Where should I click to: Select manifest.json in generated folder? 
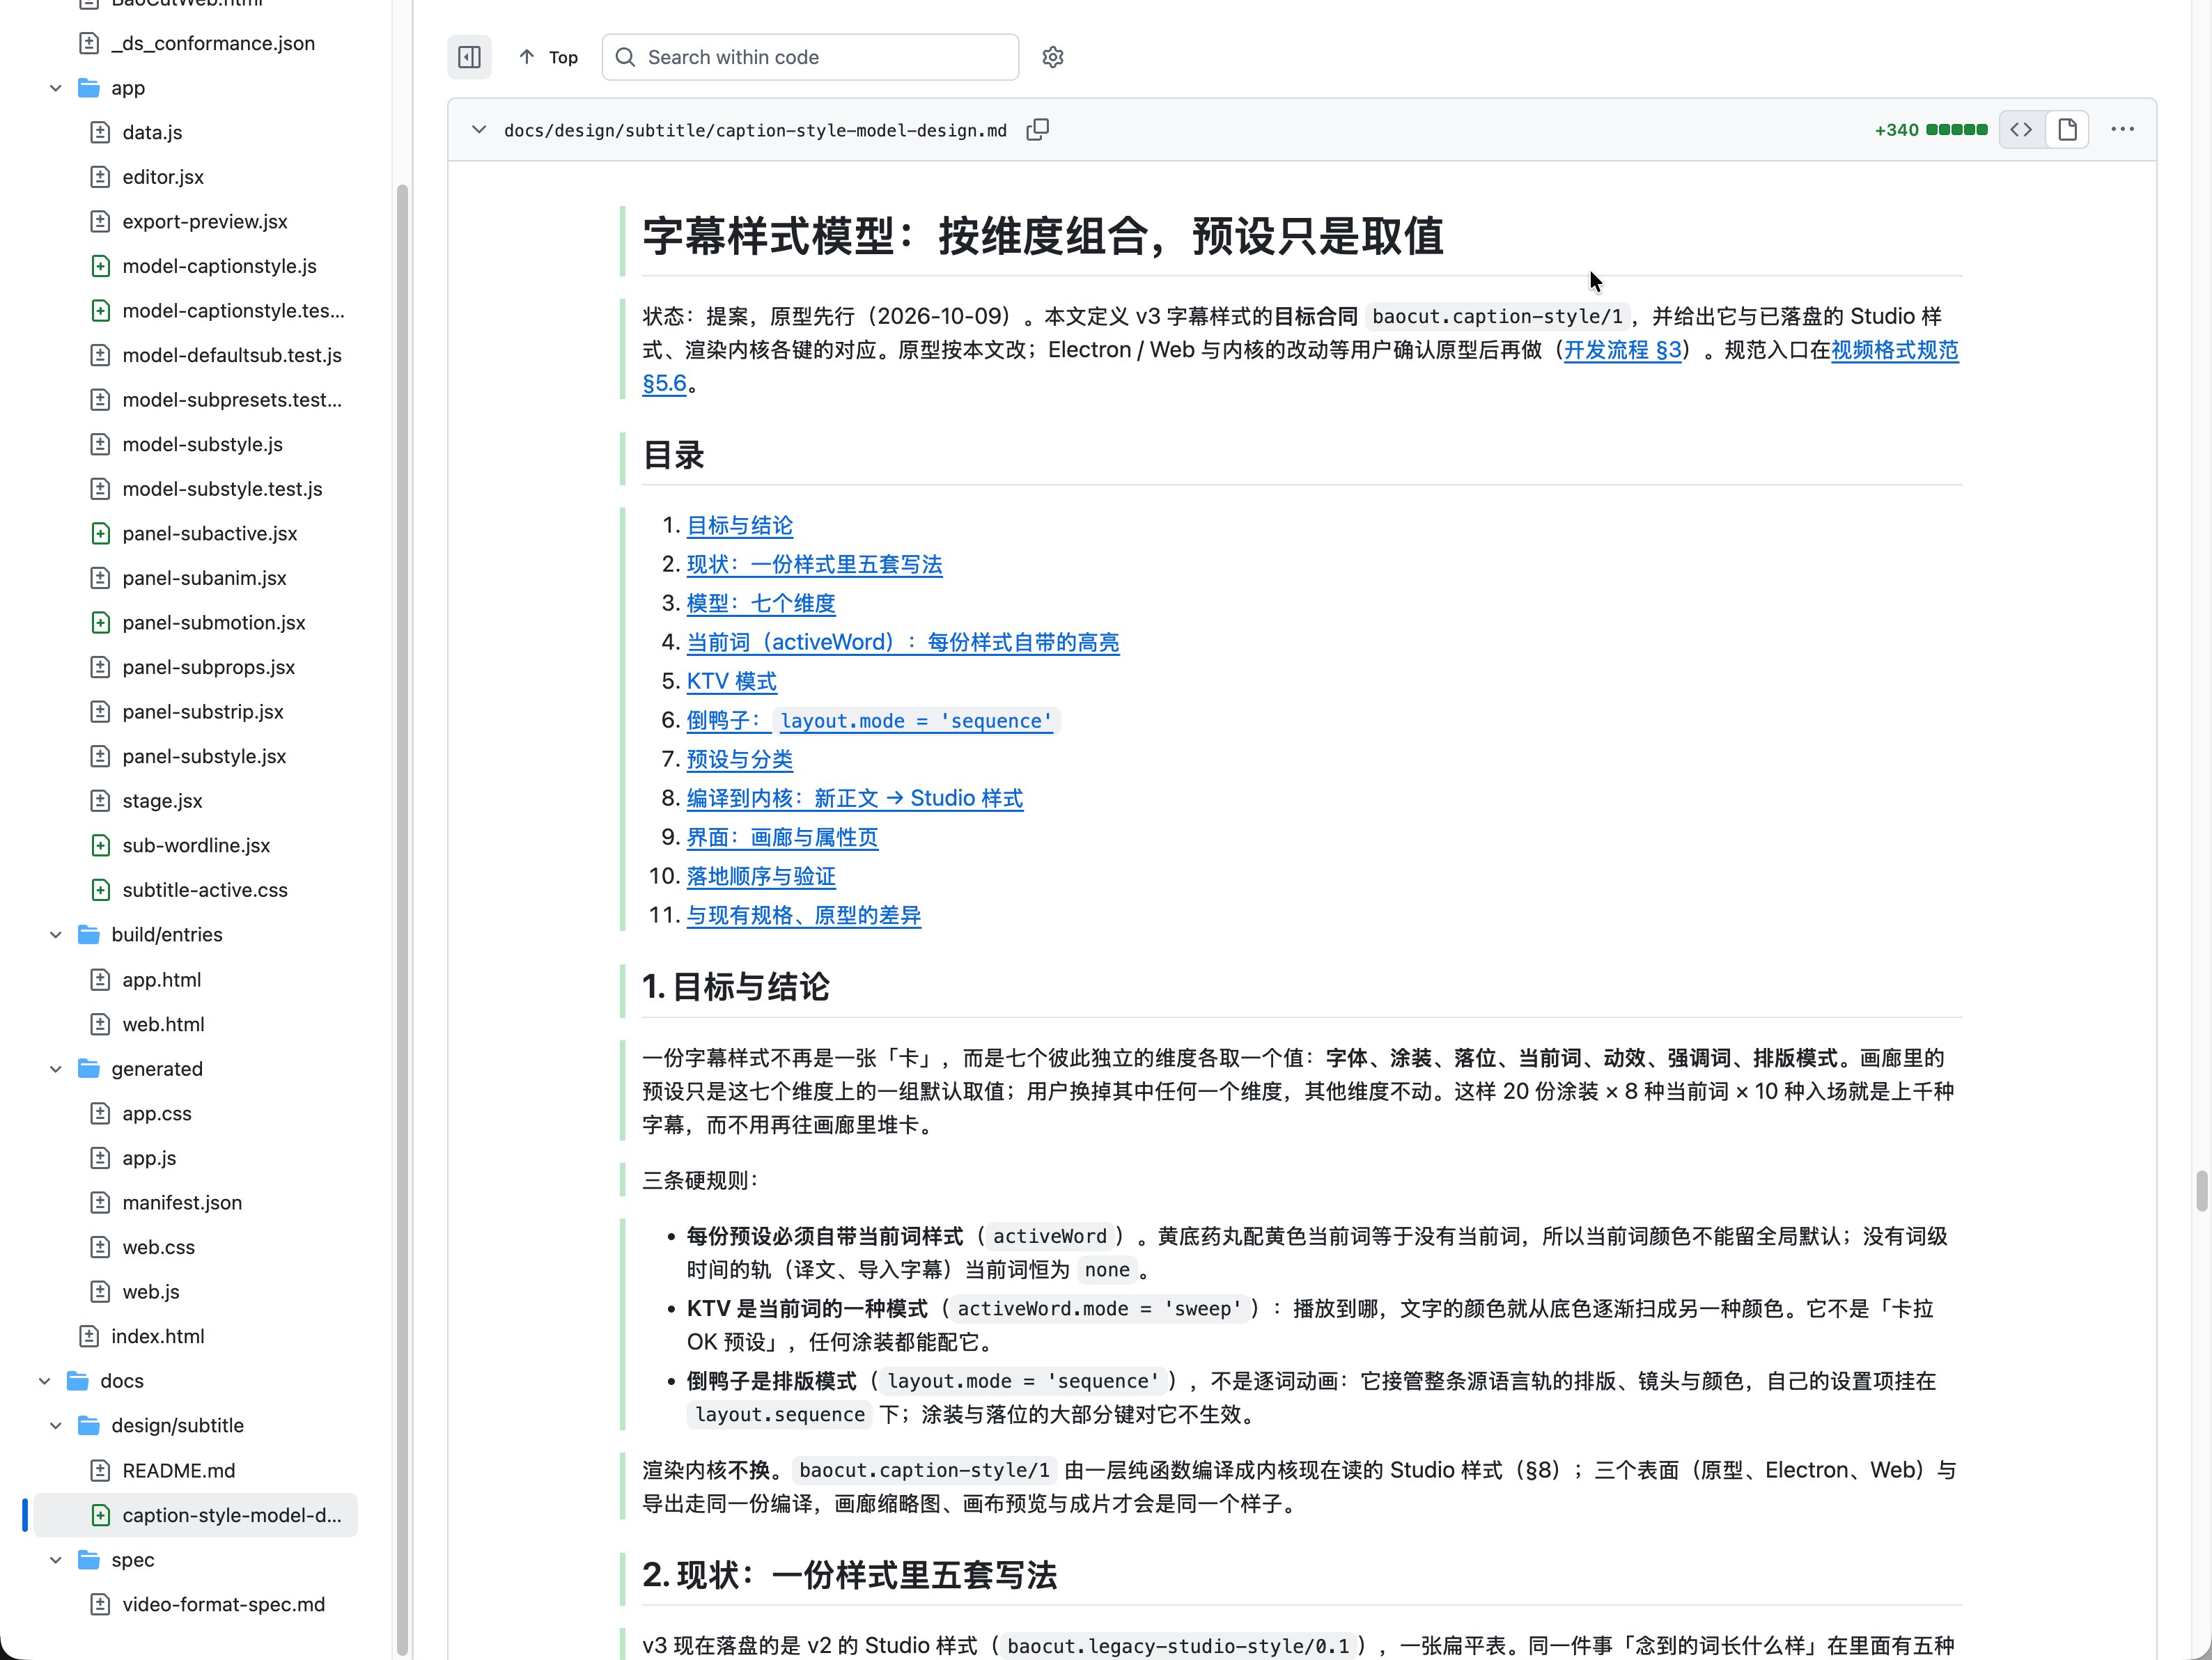pos(182,1202)
